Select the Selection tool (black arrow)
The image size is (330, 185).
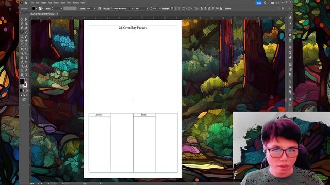click(22, 20)
